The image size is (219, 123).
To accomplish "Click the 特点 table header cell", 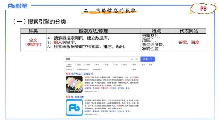I will [x=156, y=31].
